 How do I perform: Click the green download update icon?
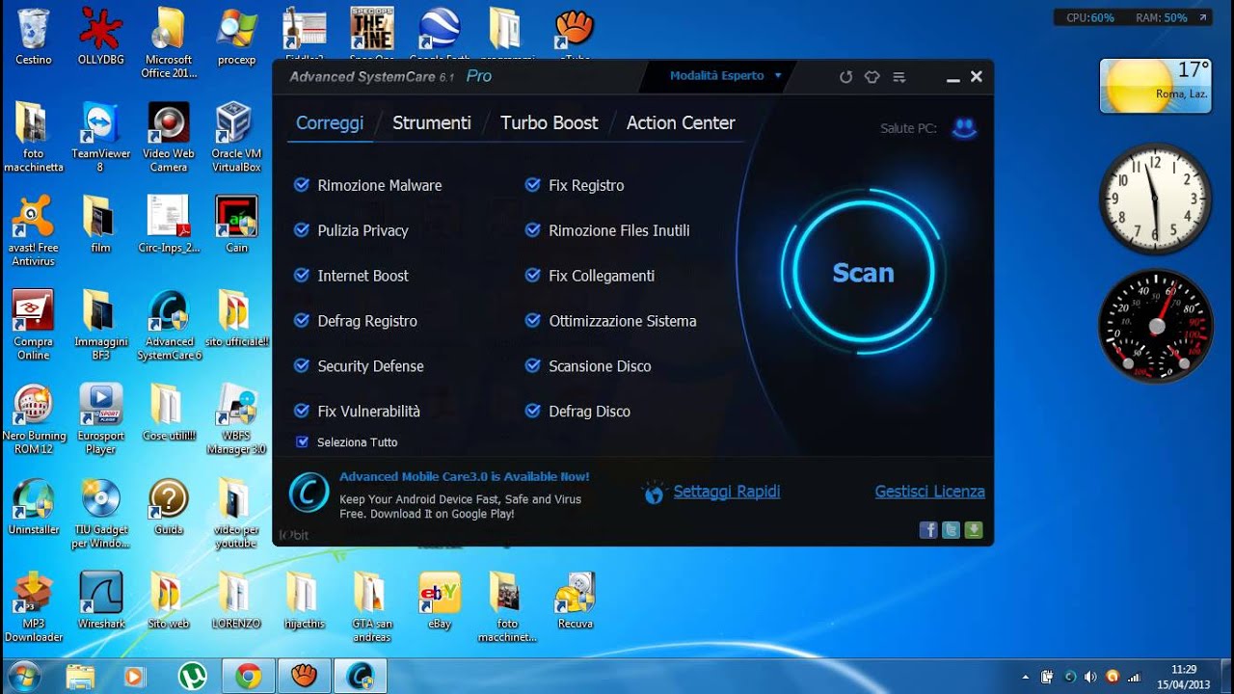(x=974, y=529)
